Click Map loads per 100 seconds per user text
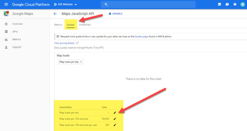This screenshot has height=131, width=247. point(78,125)
